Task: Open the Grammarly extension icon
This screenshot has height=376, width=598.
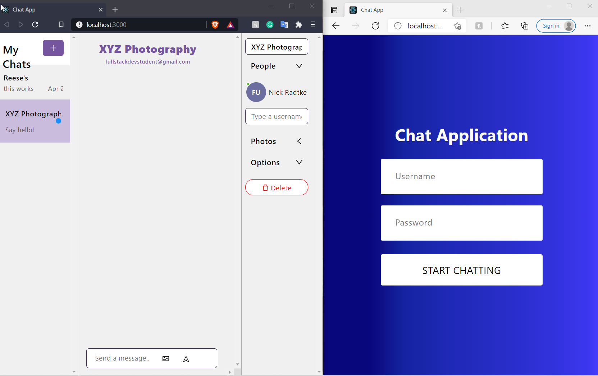Action: pyautogui.click(x=270, y=24)
